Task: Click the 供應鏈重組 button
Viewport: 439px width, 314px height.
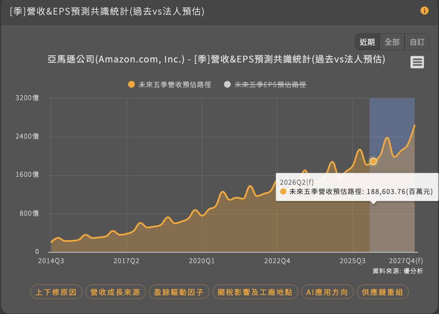Action: pyautogui.click(x=383, y=292)
